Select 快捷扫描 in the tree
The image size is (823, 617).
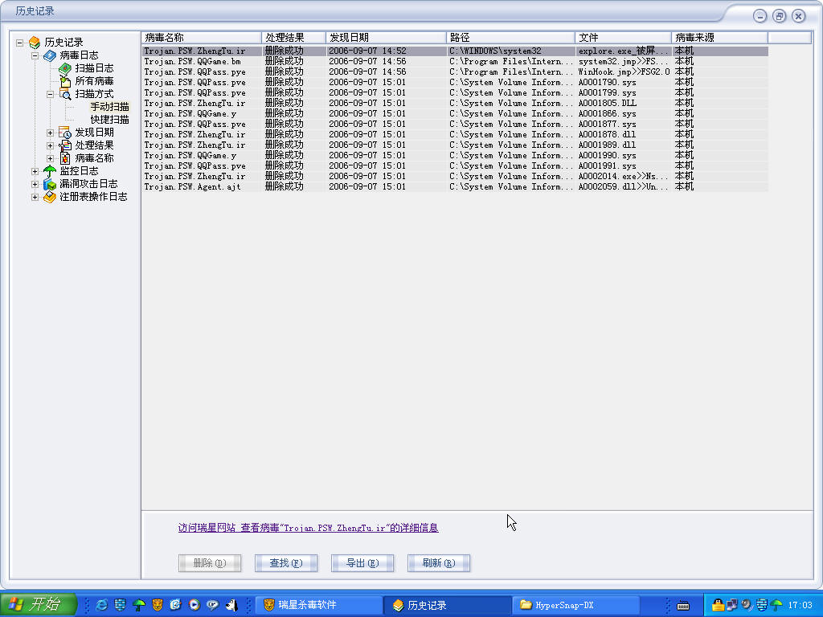pos(109,120)
